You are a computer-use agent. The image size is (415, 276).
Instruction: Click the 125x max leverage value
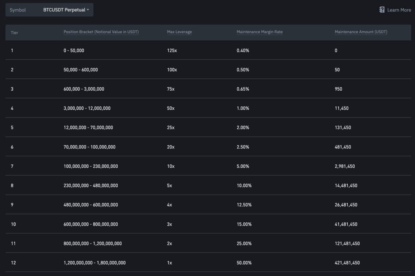tap(172, 50)
